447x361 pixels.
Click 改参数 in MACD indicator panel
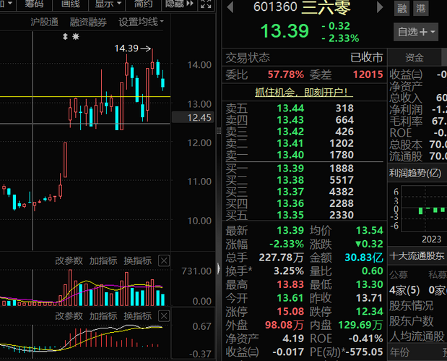[x=69, y=316]
